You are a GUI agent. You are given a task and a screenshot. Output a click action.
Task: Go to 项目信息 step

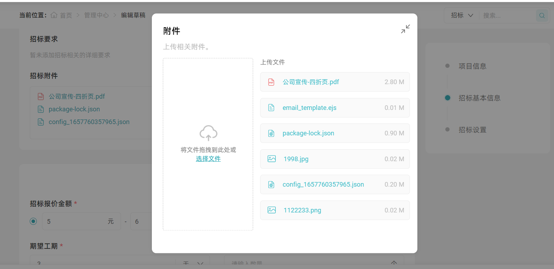click(x=472, y=66)
